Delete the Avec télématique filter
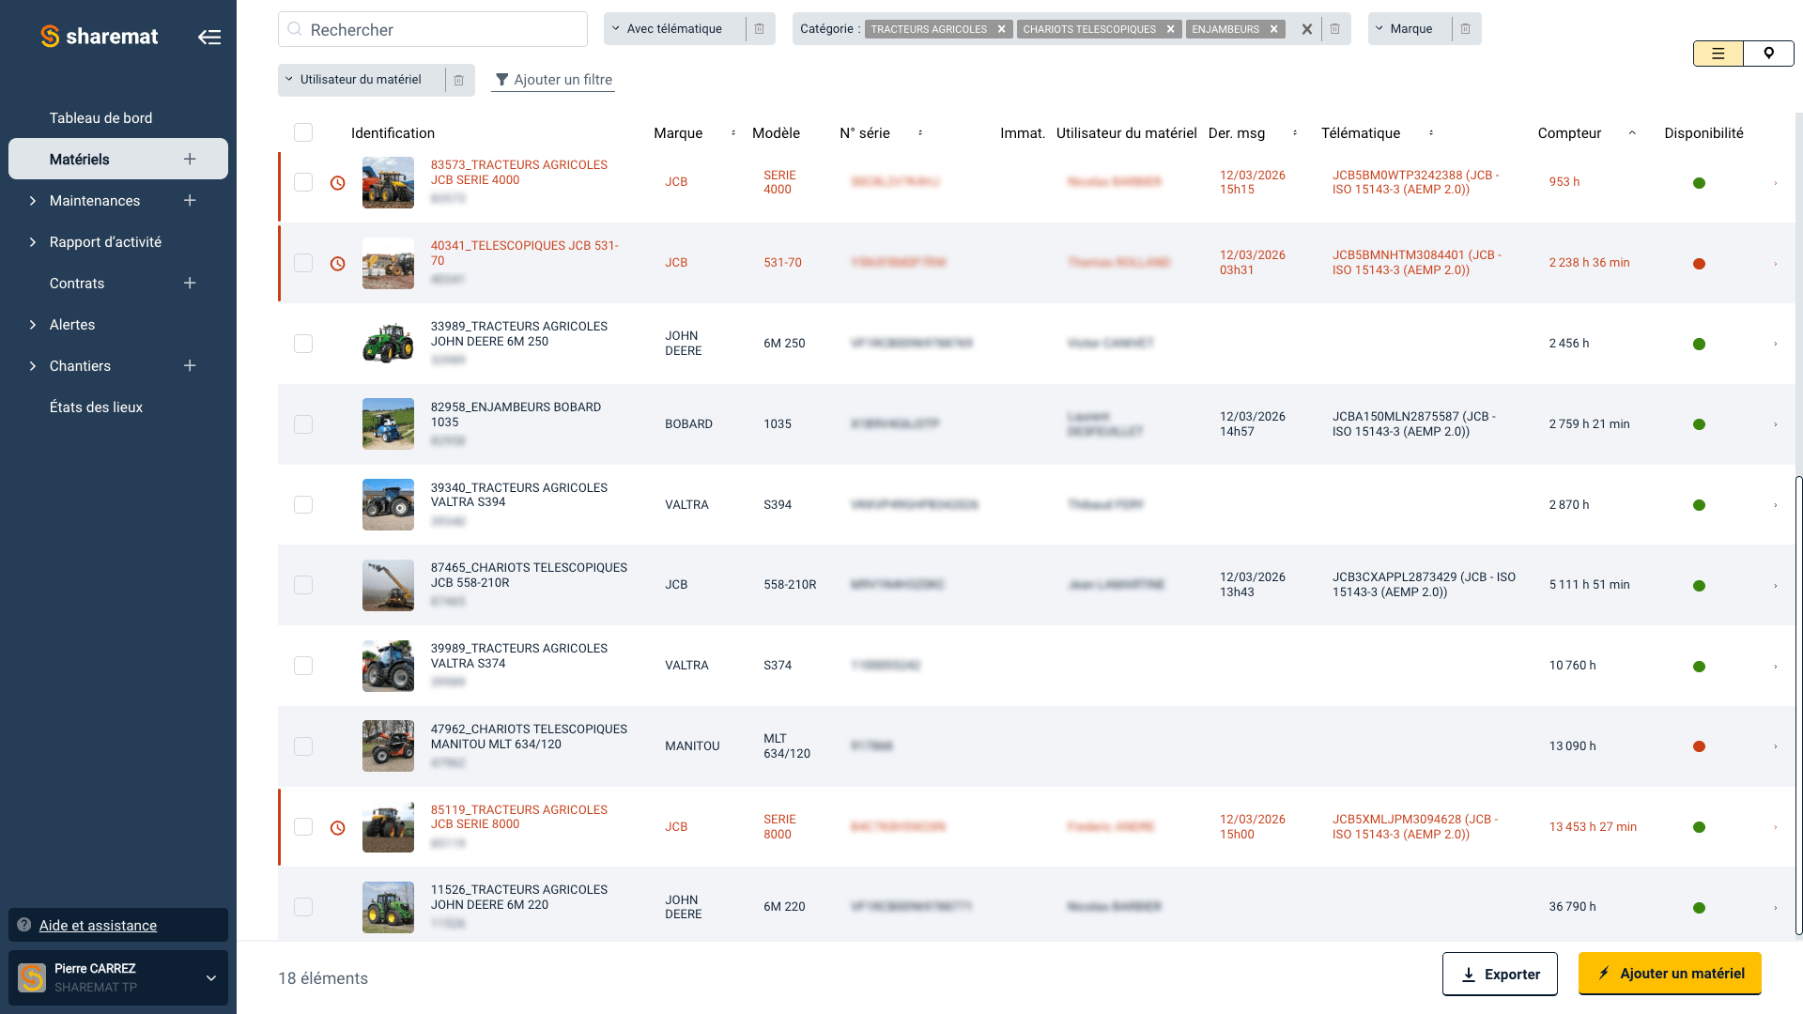 760,29
